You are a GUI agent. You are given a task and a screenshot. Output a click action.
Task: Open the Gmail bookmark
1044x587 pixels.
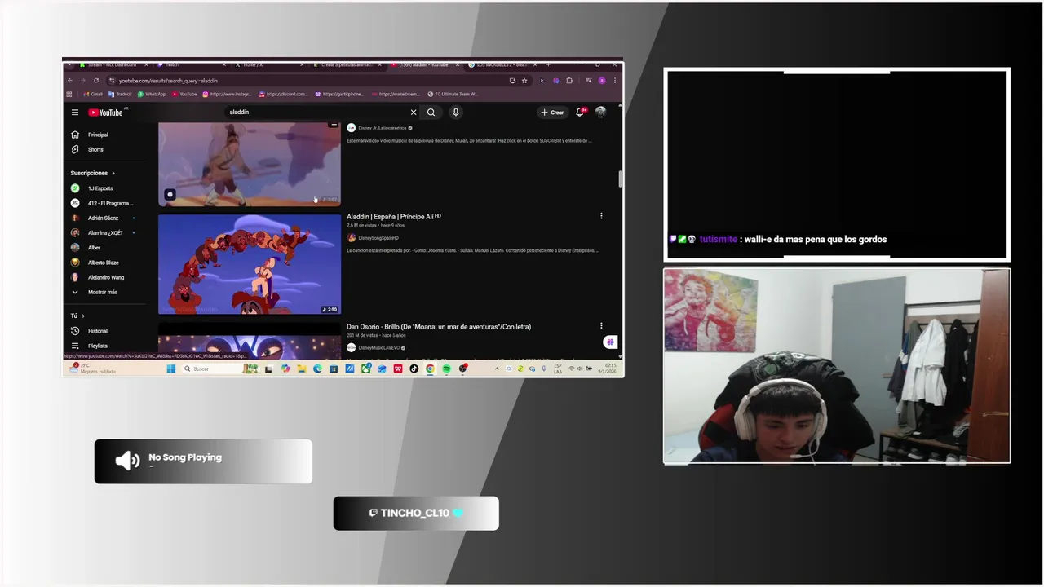coord(93,95)
